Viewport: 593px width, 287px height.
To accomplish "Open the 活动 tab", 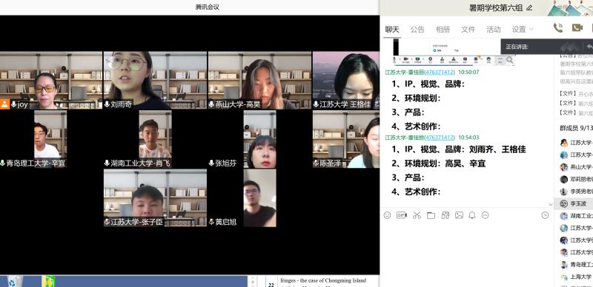I will point(494,30).
